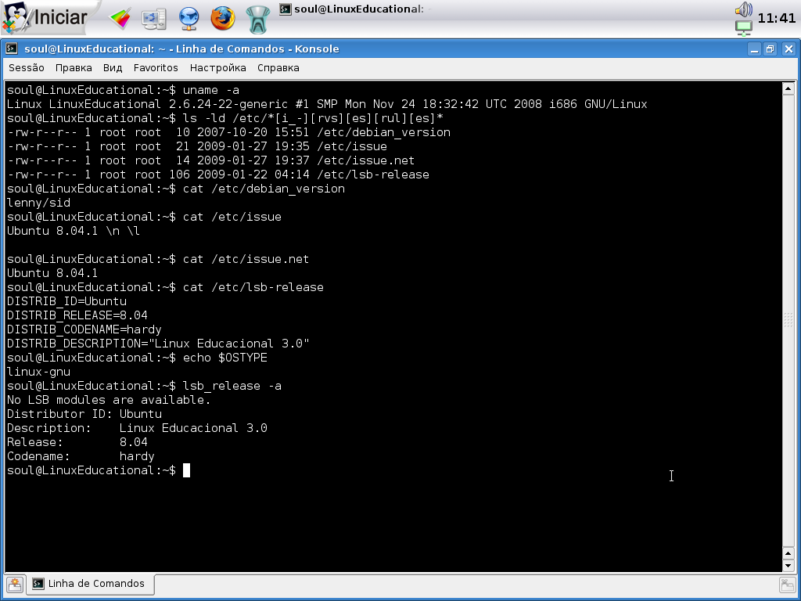Click the 'DISTRIB_CODENAME=hardy' line
Viewport: 801px width, 601px height.
point(84,329)
